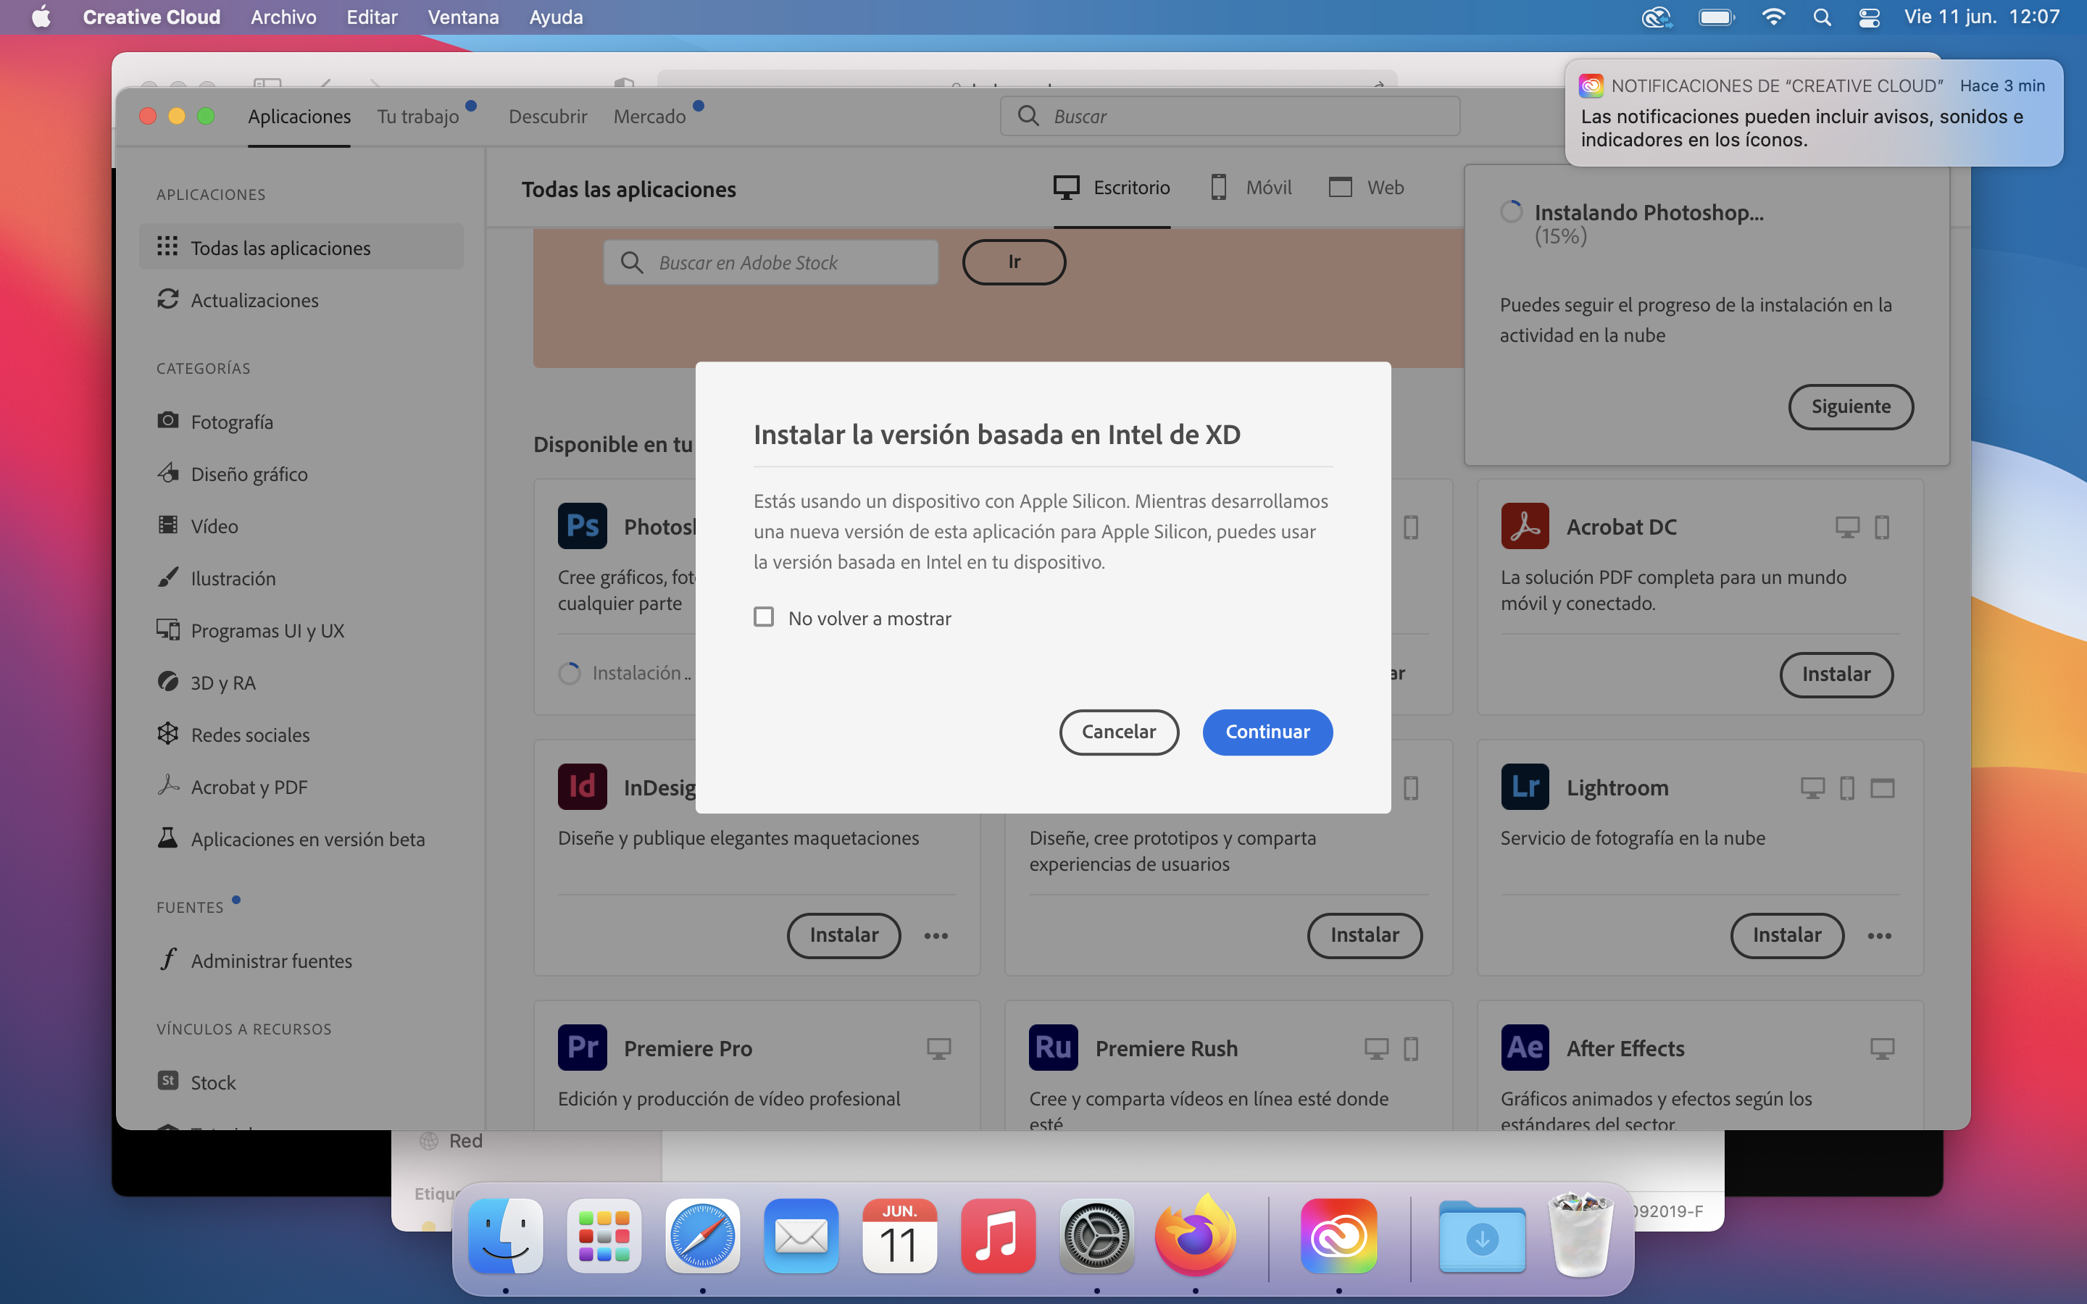Image resolution: width=2087 pixels, height=1304 pixels.
Task: Click the Buscar search field
Action: coord(1229,117)
